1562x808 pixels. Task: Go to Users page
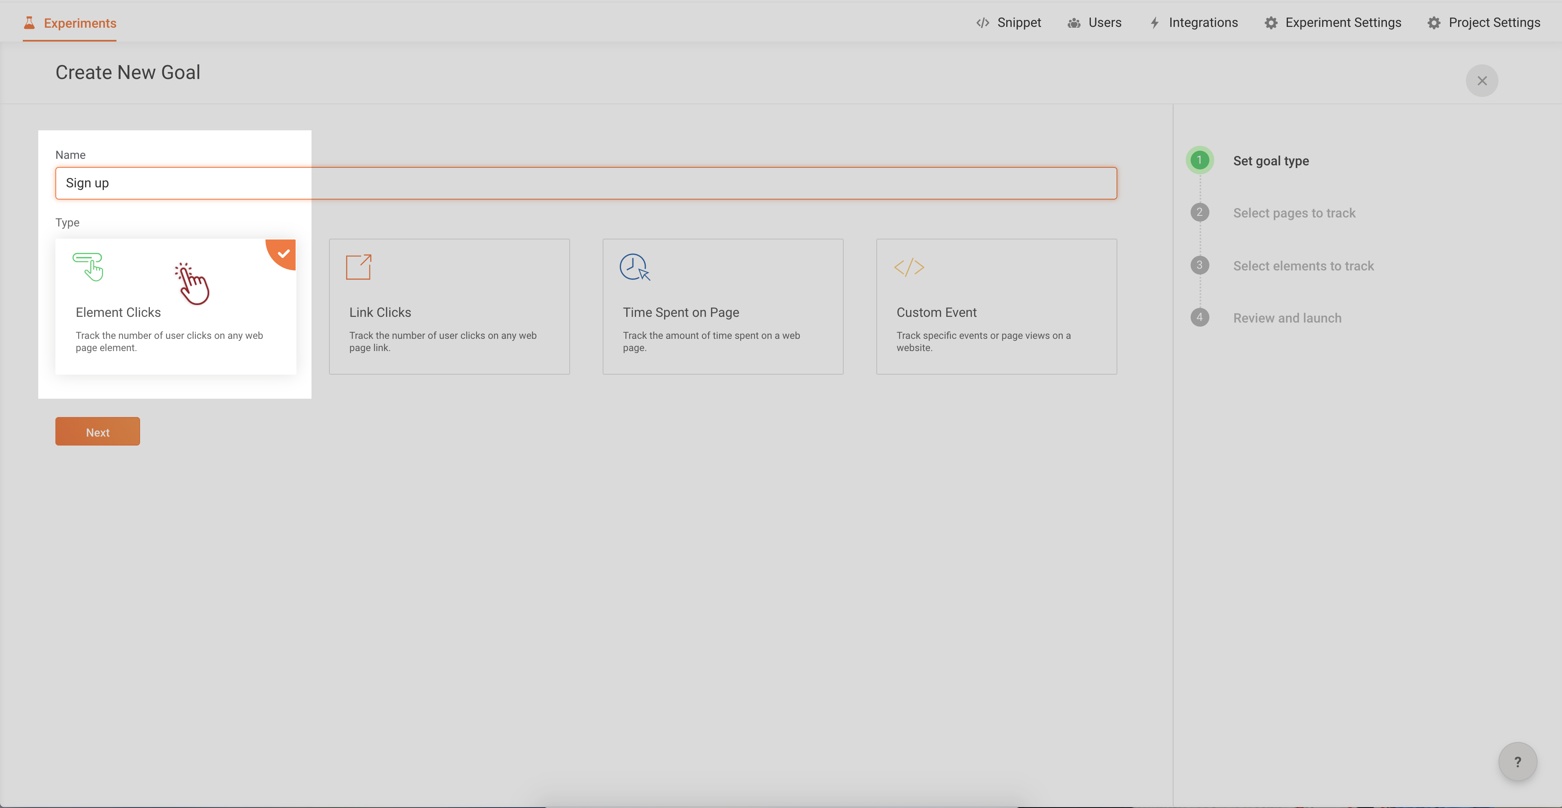tap(1095, 22)
